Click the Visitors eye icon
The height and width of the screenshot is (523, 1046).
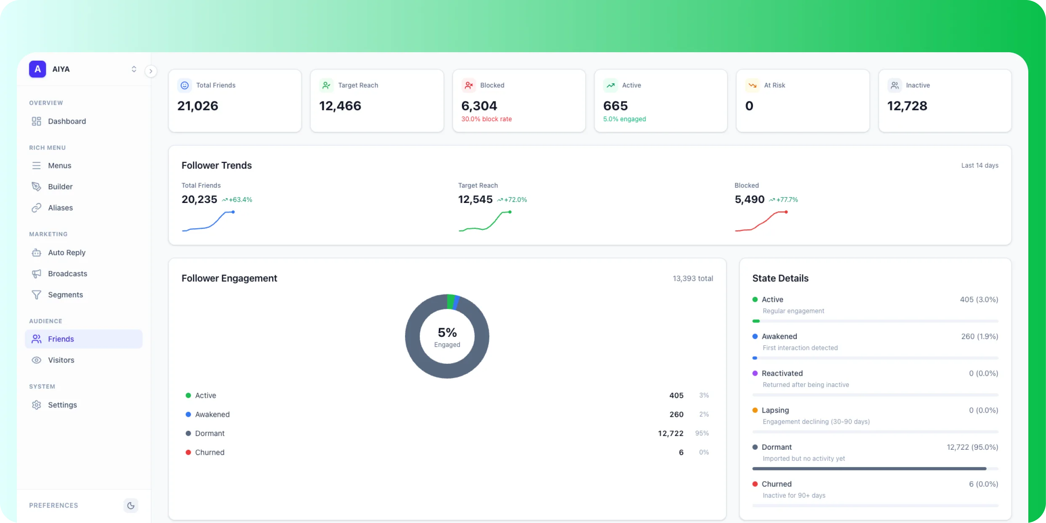[36, 360]
